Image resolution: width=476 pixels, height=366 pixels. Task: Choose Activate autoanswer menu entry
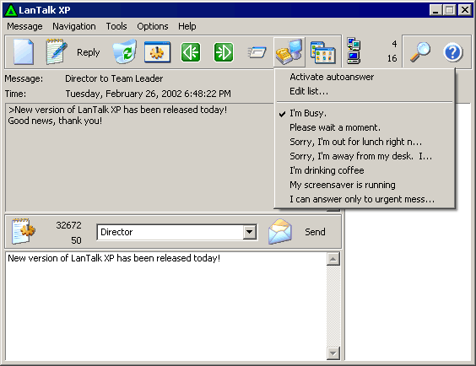click(x=365, y=77)
